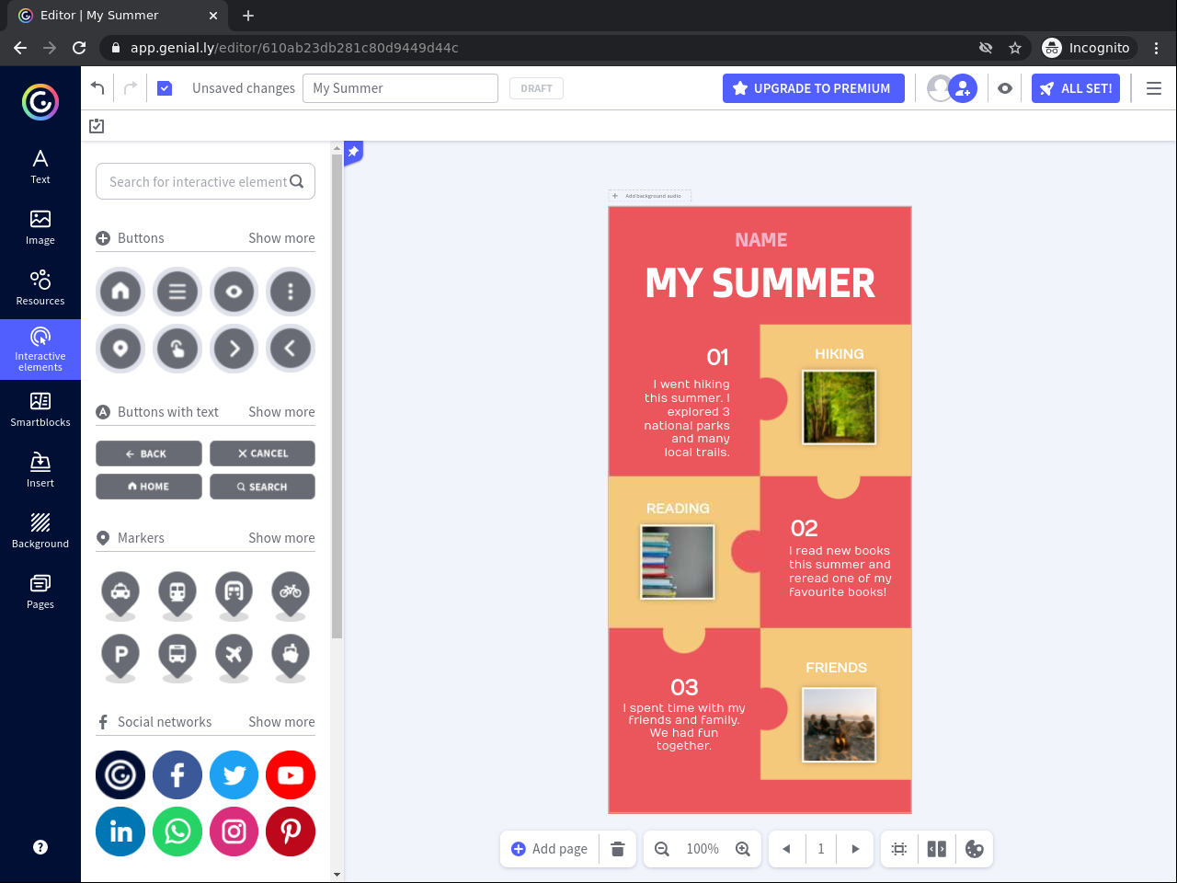This screenshot has width=1177, height=883.
Task: Click Add page button
Action: pos(549,849)
